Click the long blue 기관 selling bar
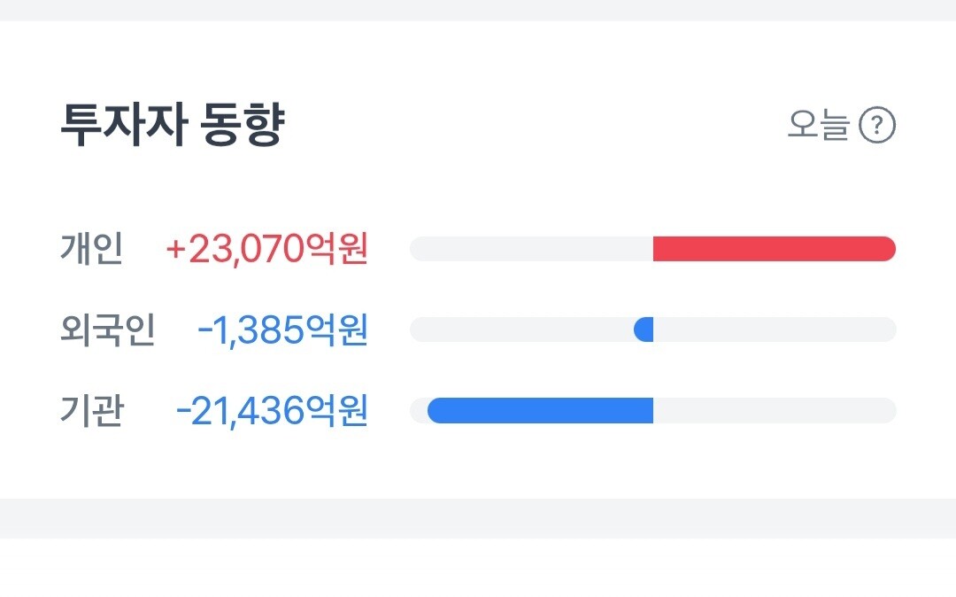956x597 pixels. click(540, 411)
